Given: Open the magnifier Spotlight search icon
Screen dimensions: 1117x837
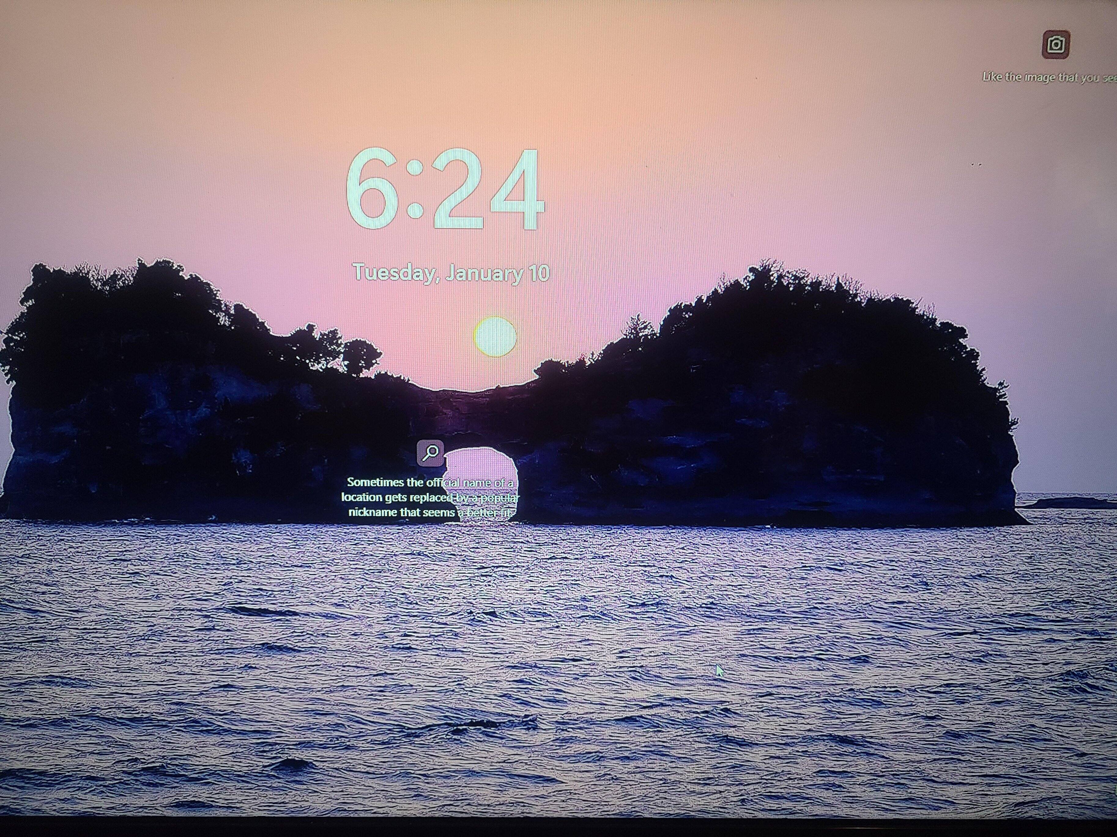Looking at the screenshot, I should tap(430, 453).
